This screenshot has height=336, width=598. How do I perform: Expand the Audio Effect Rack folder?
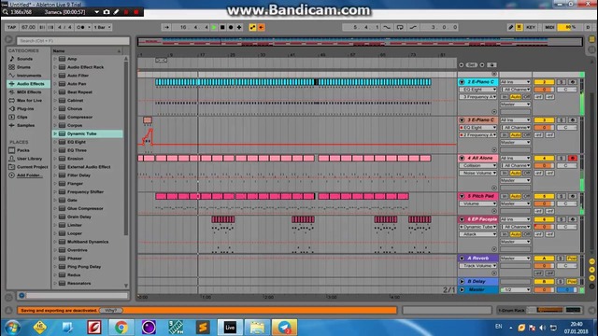coord(55,67)
